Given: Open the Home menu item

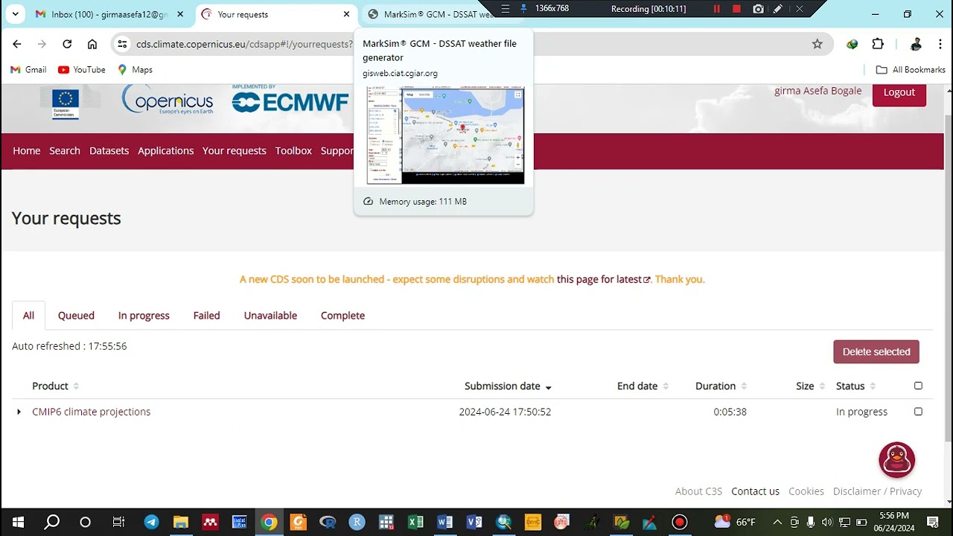Looking at the screenshot, I should click(27, 150).
